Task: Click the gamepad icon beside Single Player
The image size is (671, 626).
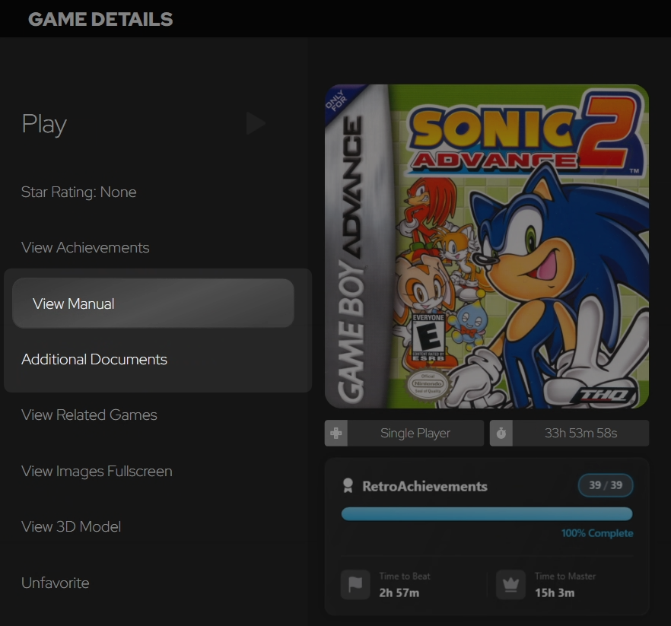Action: click(336, 433)
